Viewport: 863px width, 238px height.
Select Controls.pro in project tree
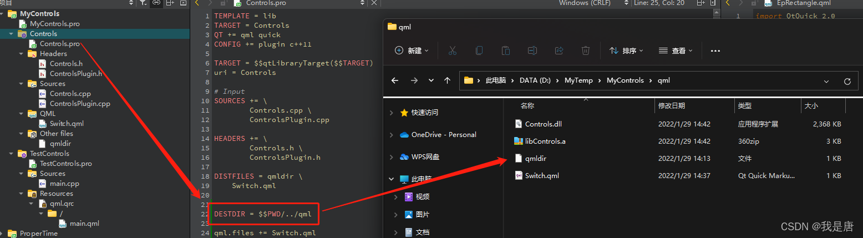pyautogui.click(x=59, y=44)
